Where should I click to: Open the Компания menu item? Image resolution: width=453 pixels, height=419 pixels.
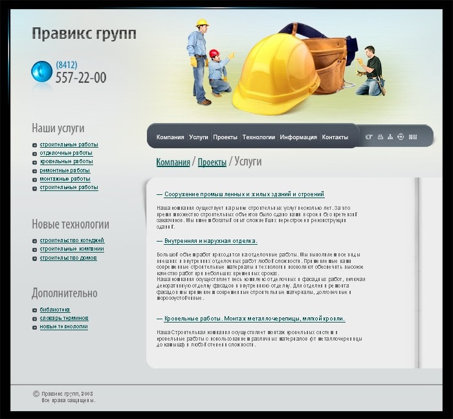[x=170, y=137]
